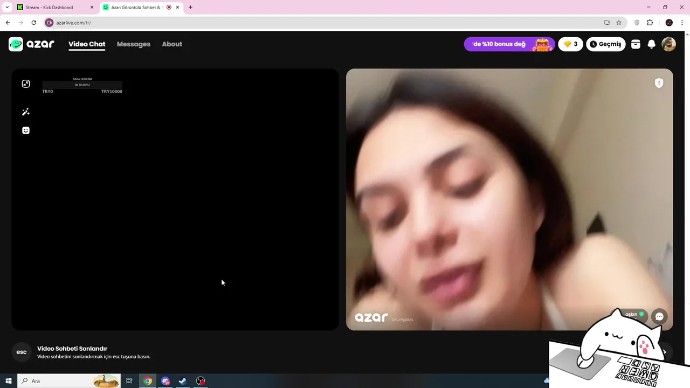Open the Windows Start menu
Screen dimensions: 690x388
coord(9,381)
